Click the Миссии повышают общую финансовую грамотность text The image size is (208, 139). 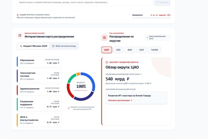[46, 18]
